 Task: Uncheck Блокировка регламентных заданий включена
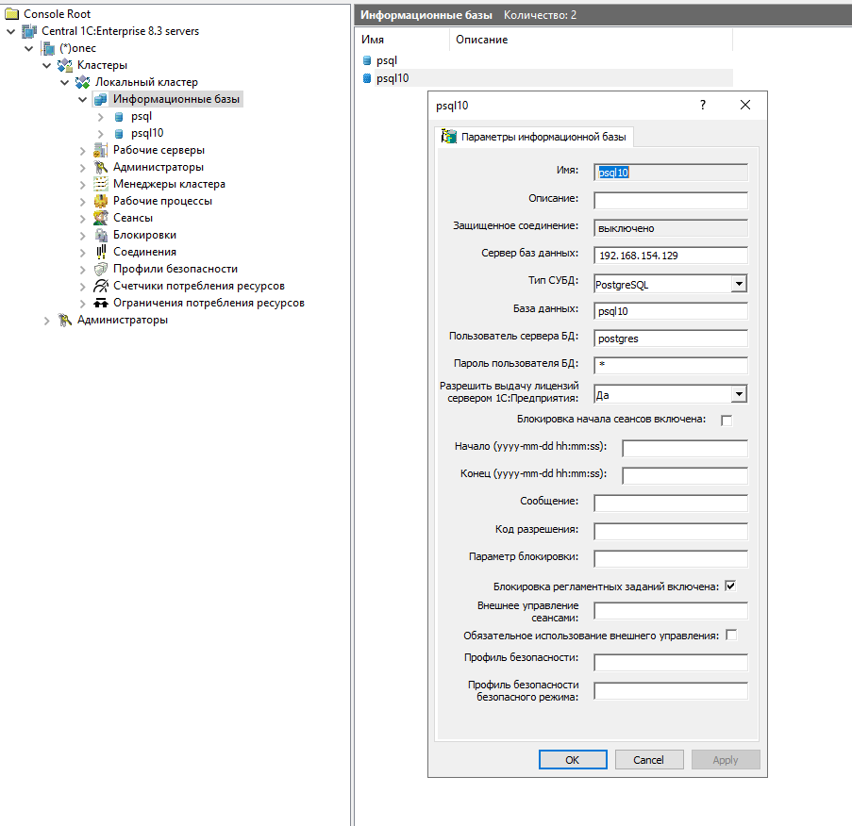(x=730, y=586)
